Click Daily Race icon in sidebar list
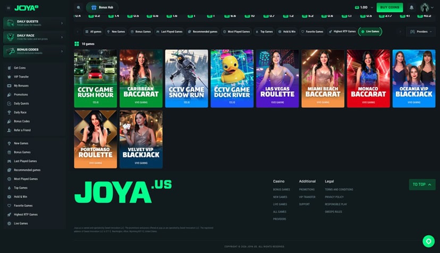 (9, 112)
